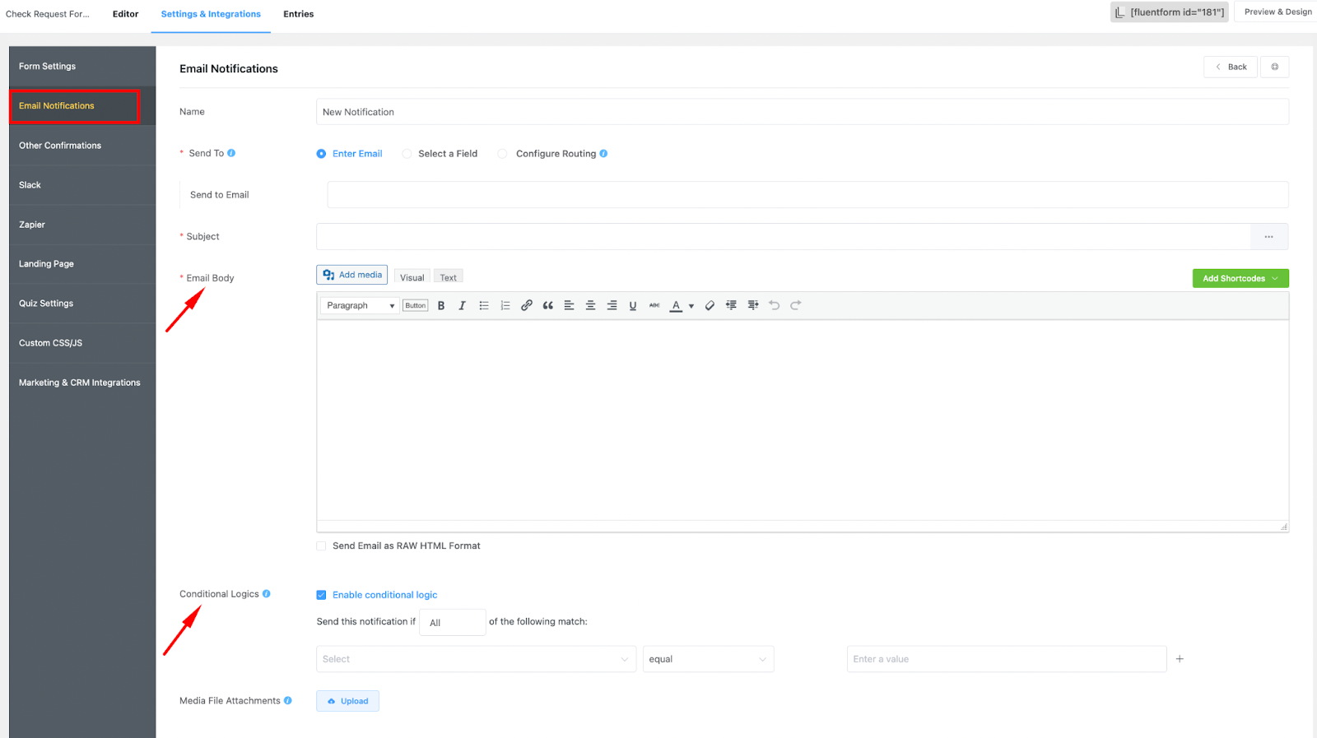
Task: Open the 'equal' operator dropdown
Action: [x=709, y=659]
